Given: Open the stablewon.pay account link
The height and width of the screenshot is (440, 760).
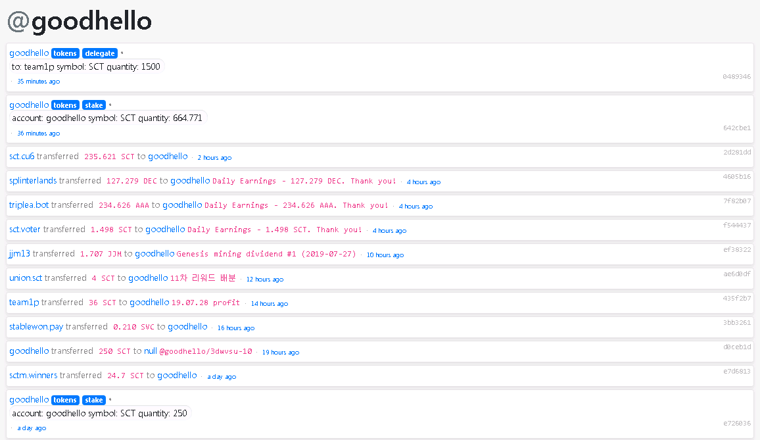Looking at the screenshot, I should click(36, 326).
